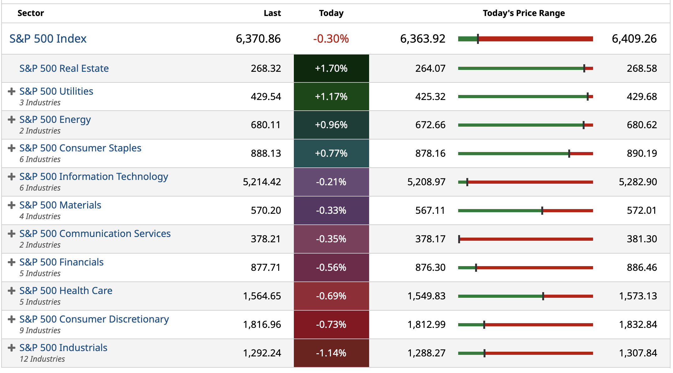Expand Information Technology industries list
The width and height of the screenshot is (673, 373).
coord(12,177)
